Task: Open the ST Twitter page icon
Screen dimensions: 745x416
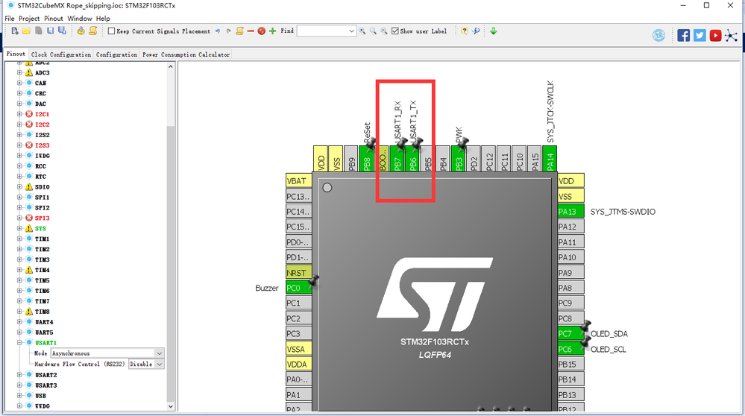Action: click(x=700, y=36)
